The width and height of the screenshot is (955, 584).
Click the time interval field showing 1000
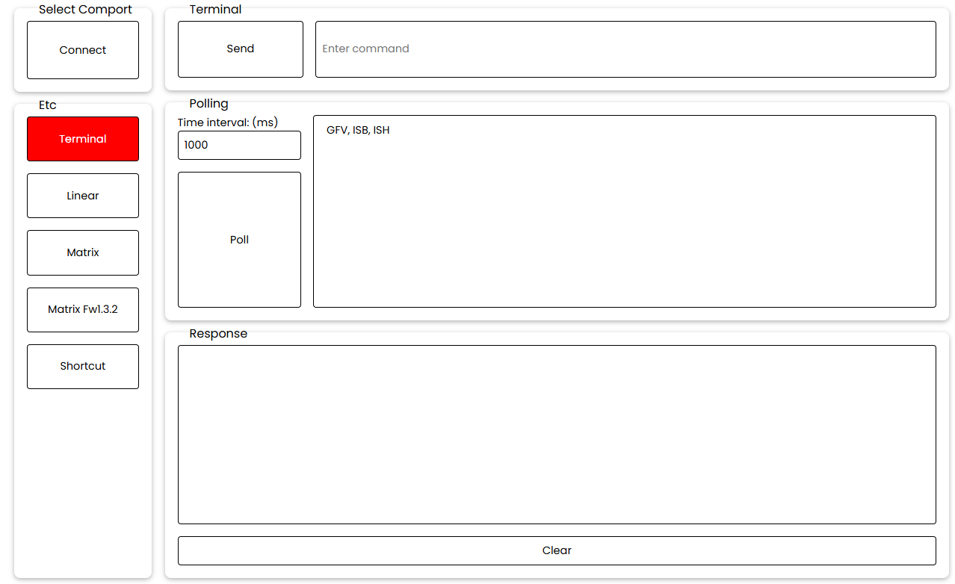239,145
